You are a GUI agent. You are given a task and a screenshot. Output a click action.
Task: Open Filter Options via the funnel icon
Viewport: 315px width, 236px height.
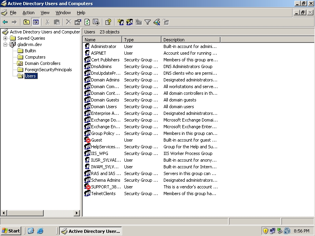click(x=148, y=22)
